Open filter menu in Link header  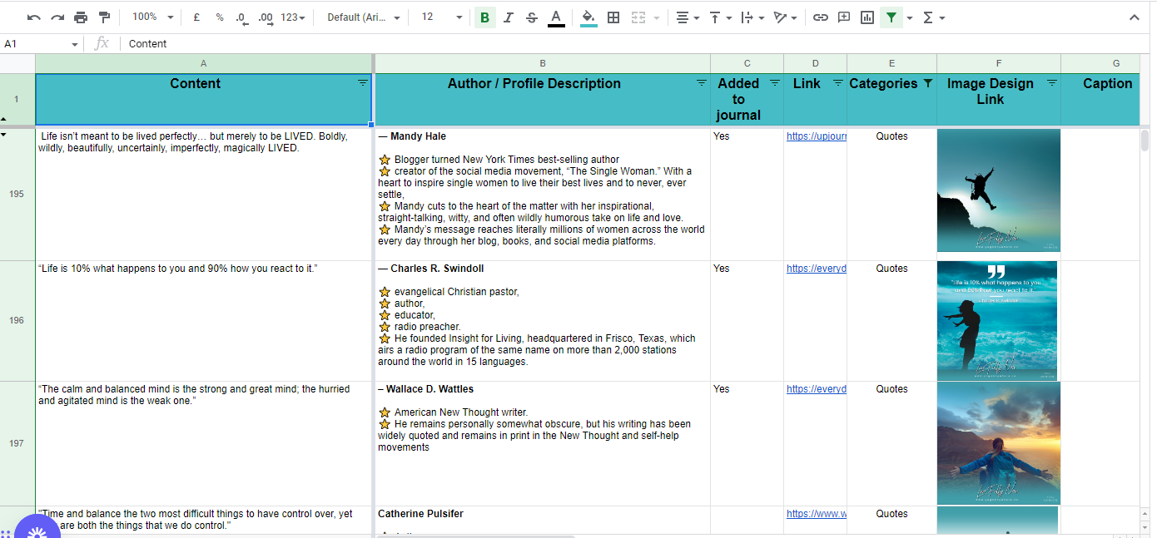coord(838,83)
